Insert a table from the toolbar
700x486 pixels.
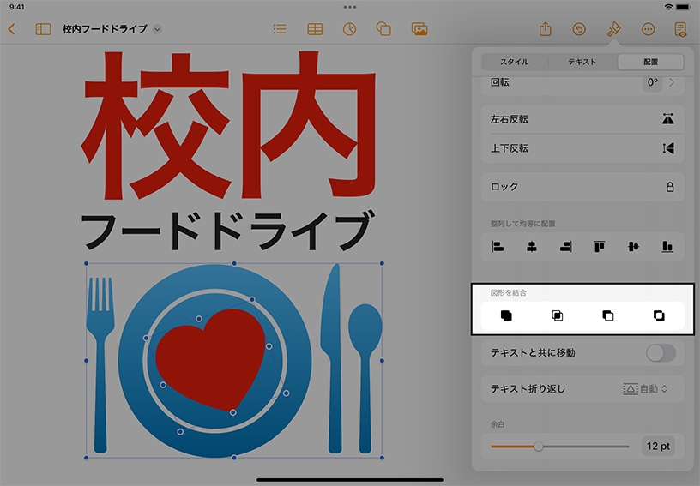point(315,29)
